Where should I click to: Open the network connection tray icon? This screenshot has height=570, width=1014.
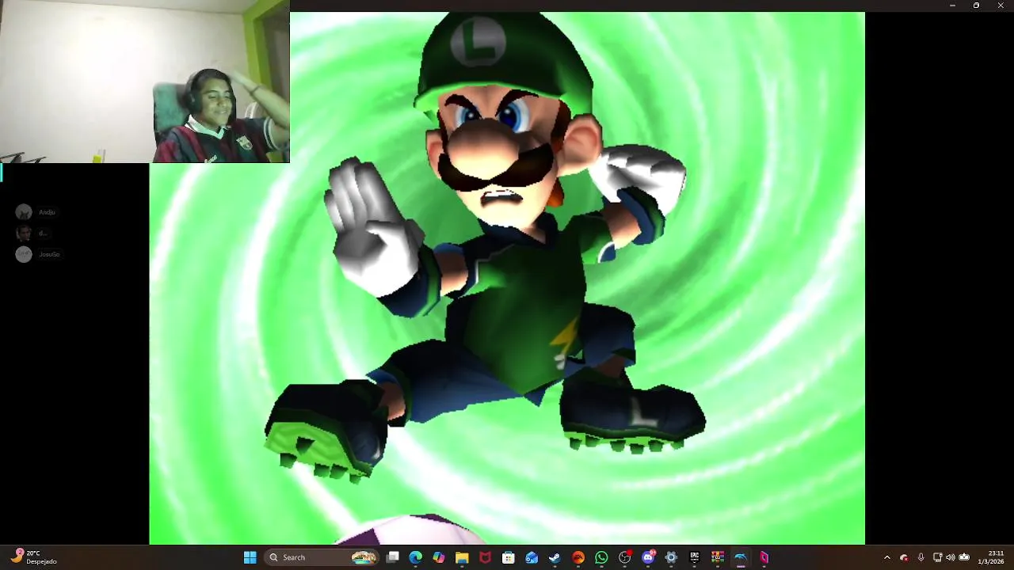coord(937,557)
